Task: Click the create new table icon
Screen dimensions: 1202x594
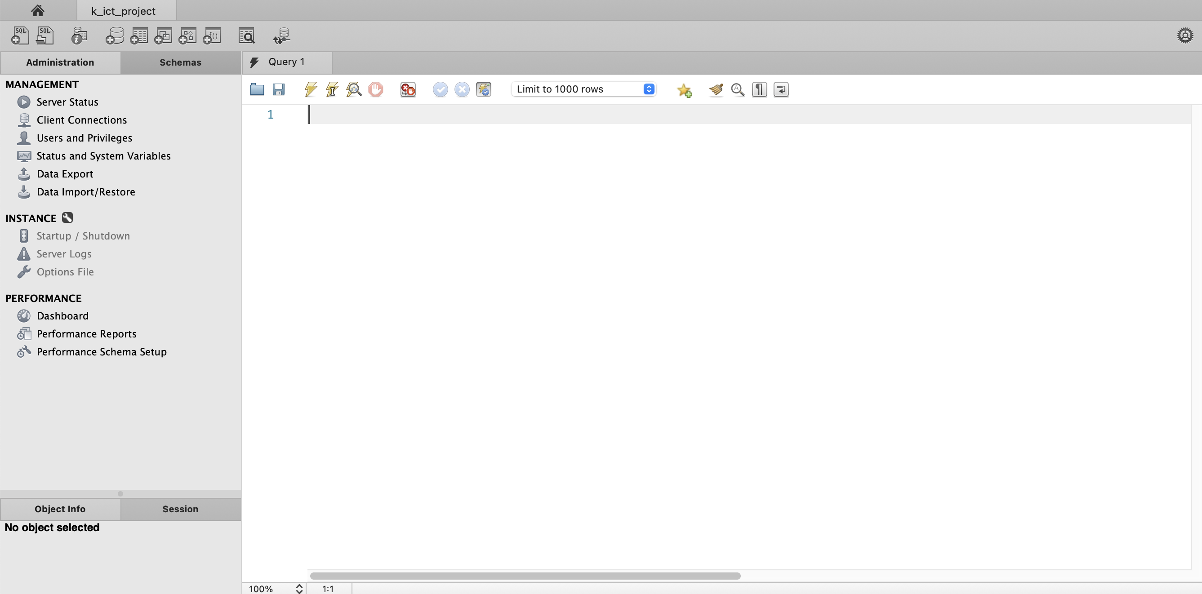Action: coord(138,35)
